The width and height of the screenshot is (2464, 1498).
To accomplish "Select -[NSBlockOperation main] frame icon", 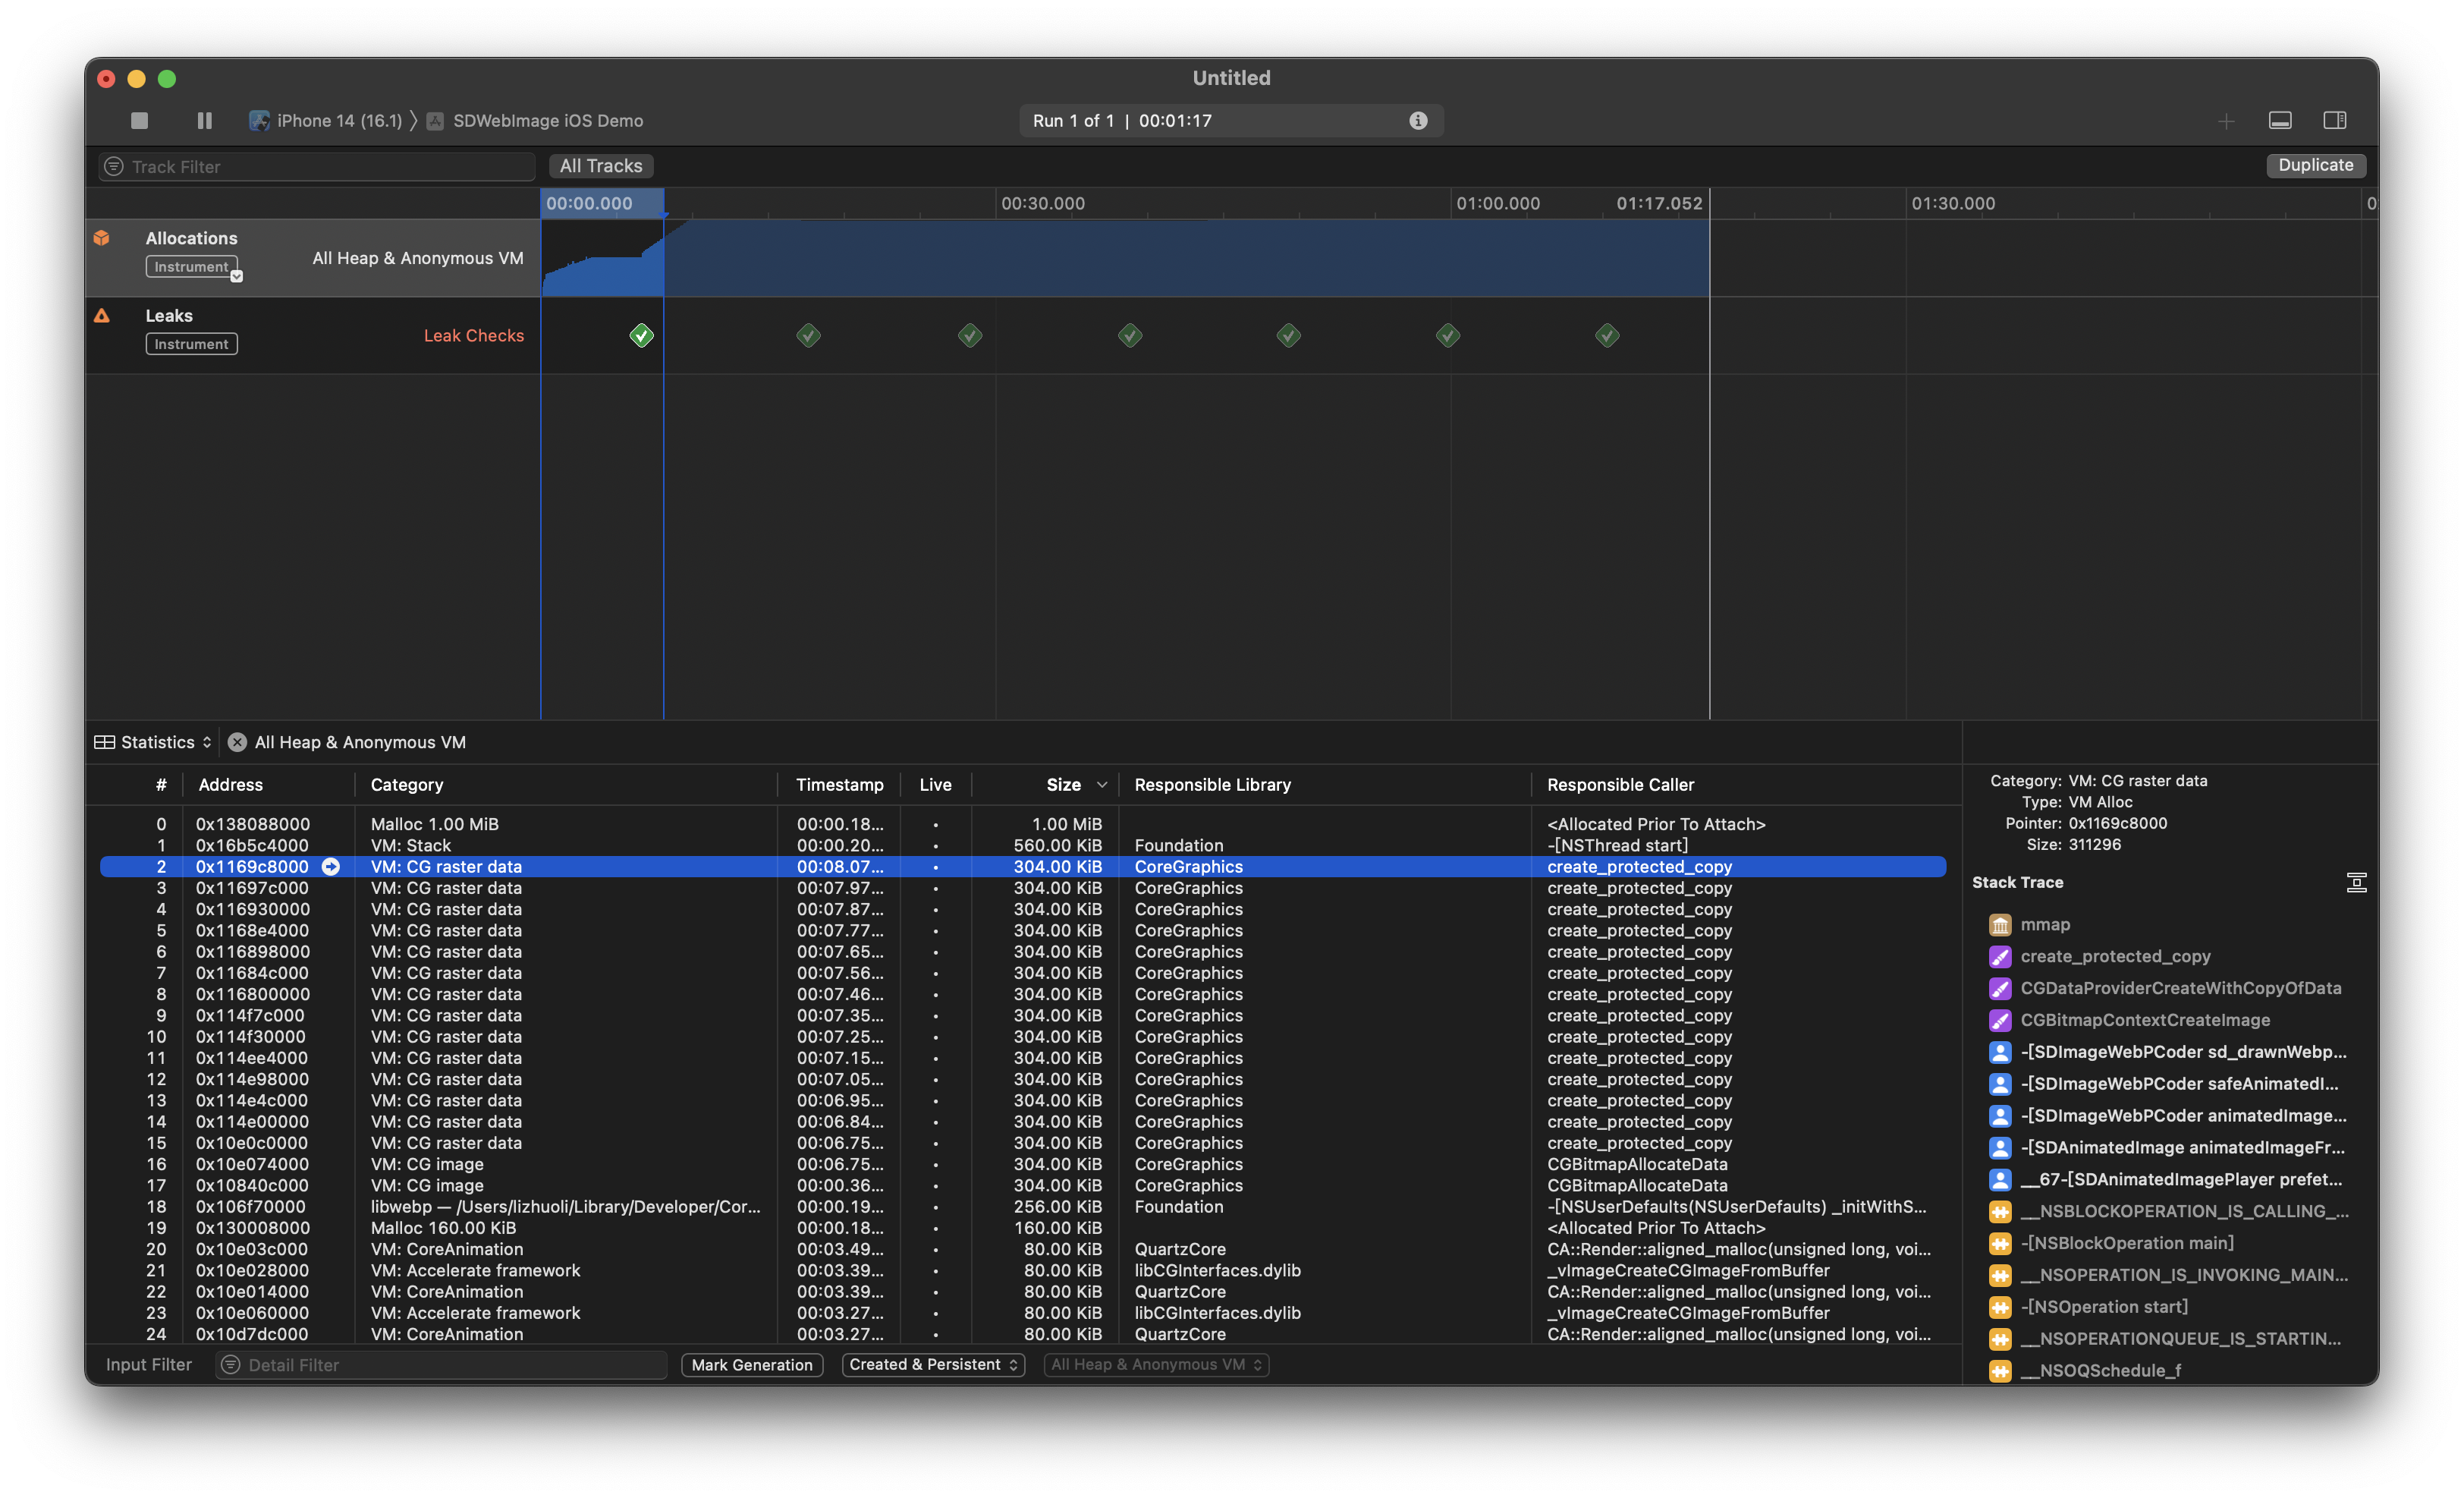I will 1999,1244.
